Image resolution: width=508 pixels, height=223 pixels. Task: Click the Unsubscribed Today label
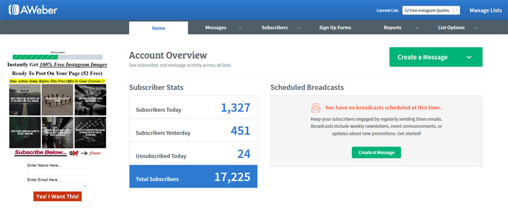[x=161, y=156]
